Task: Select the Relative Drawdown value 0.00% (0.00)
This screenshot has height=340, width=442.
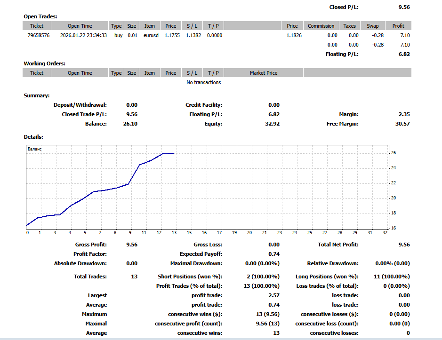Action: coord(393,263)
